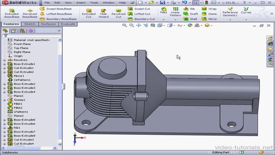The image size is (275, 155).
Task: Expand the Boss-Extrude5 feature node
Action: click(x=4, y=120)
